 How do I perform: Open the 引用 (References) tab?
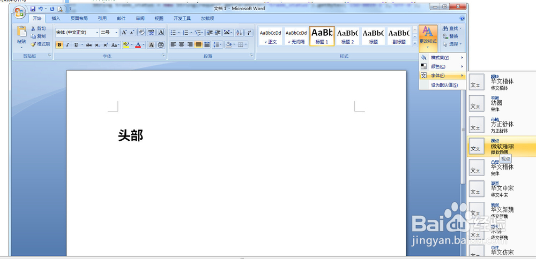(x=102, y=18)
